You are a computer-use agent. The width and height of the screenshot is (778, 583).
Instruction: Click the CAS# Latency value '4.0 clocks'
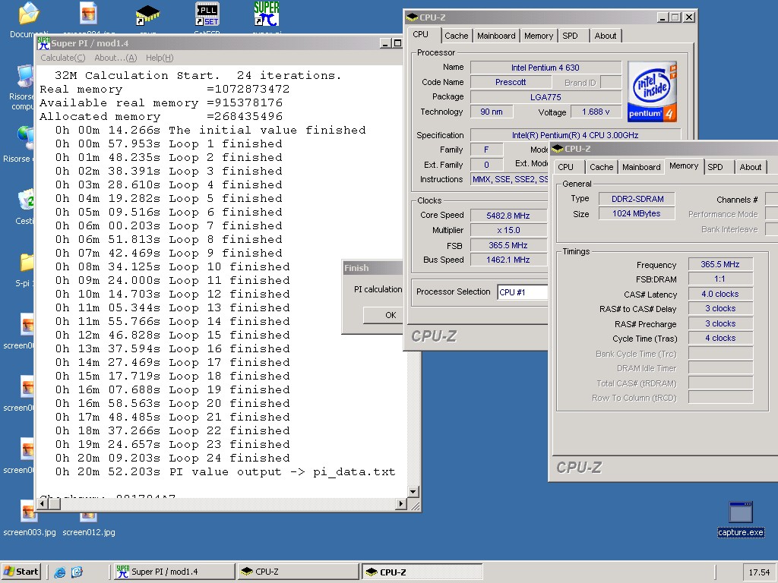coord(720,294)
